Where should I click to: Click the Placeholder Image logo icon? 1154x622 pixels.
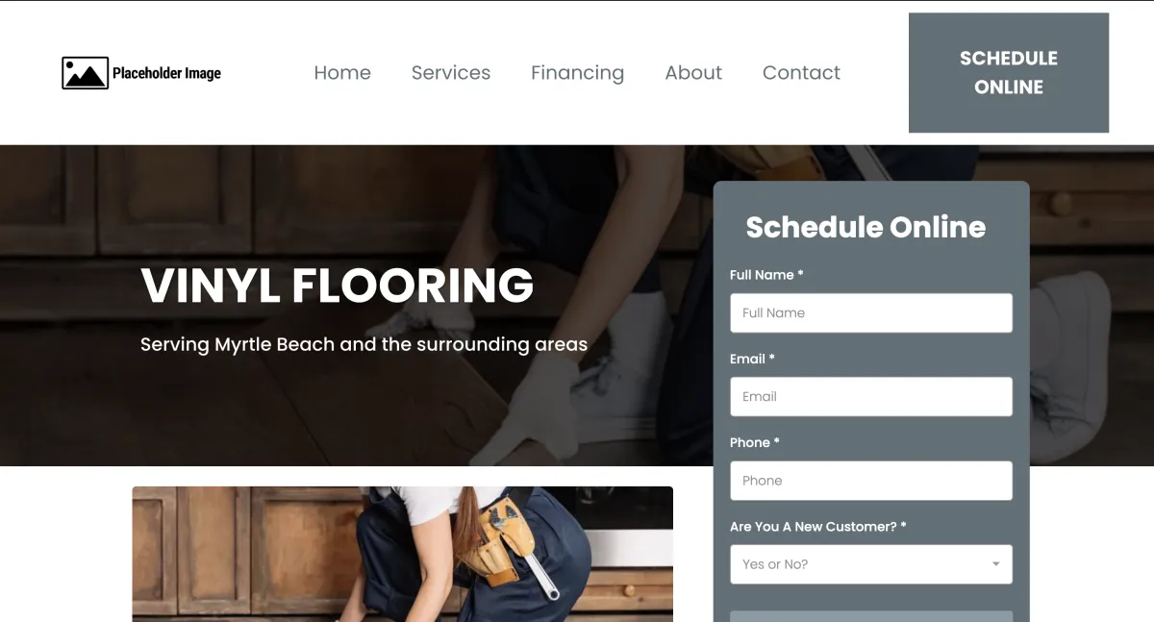tap(85, 73)
